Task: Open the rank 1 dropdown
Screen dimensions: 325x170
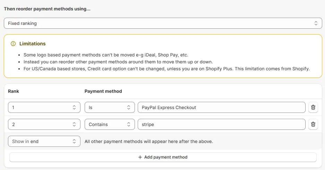Action: click(44, 107)
